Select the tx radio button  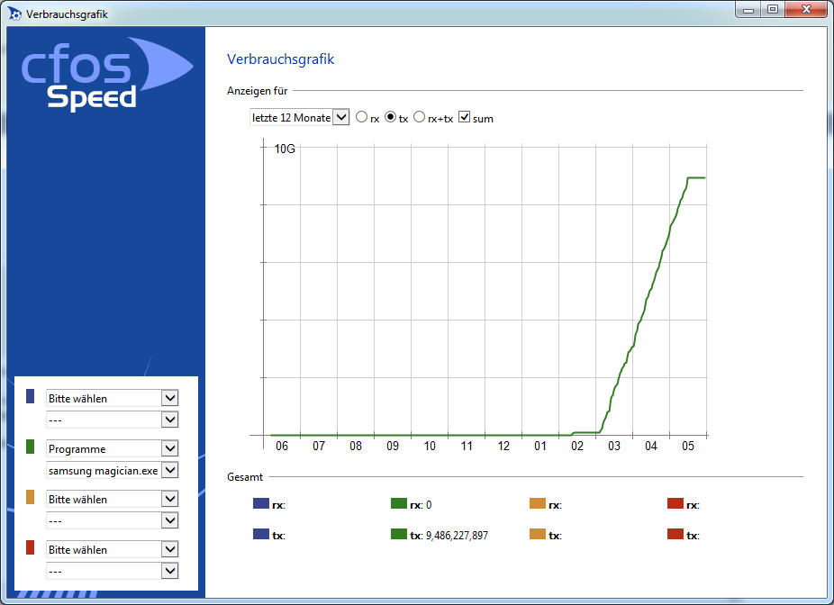pyautogui.click(x=390, y=117)
